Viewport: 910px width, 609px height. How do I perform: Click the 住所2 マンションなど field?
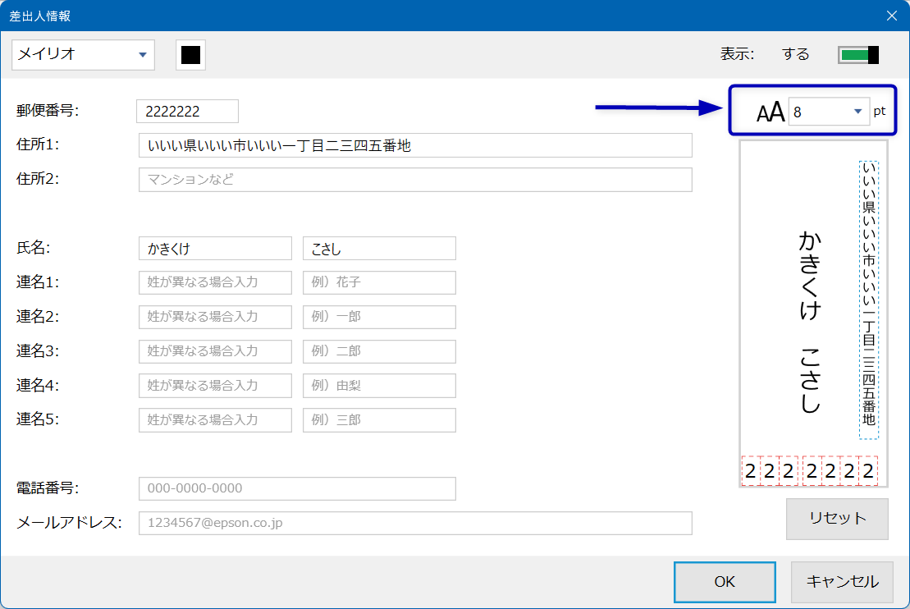[415, 180]
